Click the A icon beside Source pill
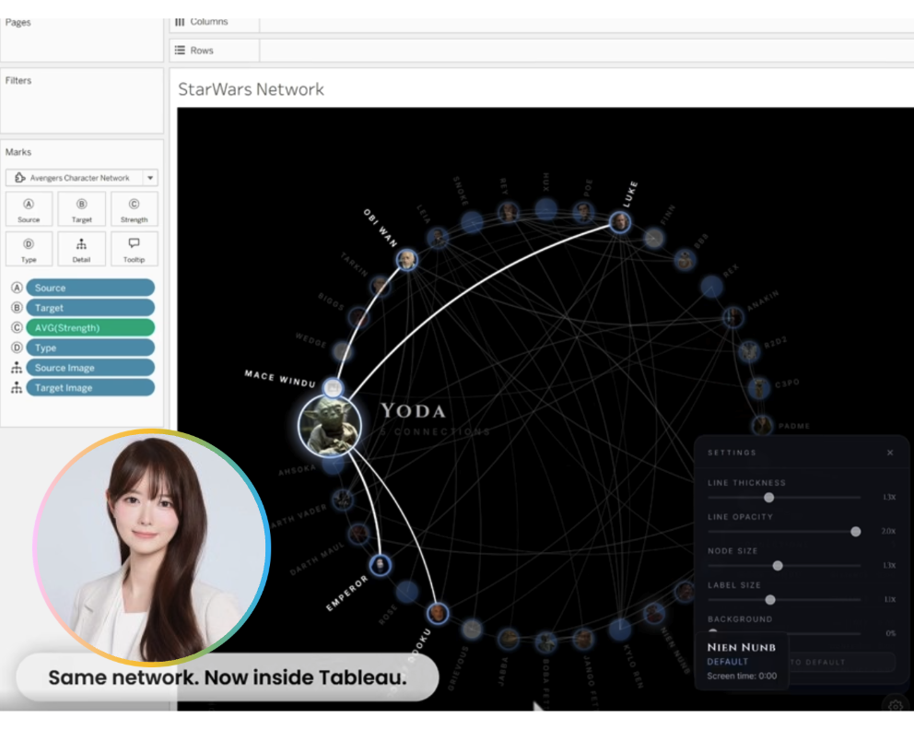Image resolution: width=914 pixels, height=730 pixels. pos(17,288)
